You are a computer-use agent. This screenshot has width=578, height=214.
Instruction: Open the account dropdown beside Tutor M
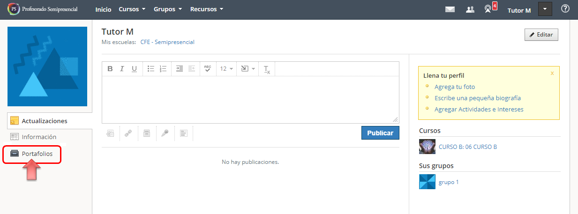tap(545, 9)
